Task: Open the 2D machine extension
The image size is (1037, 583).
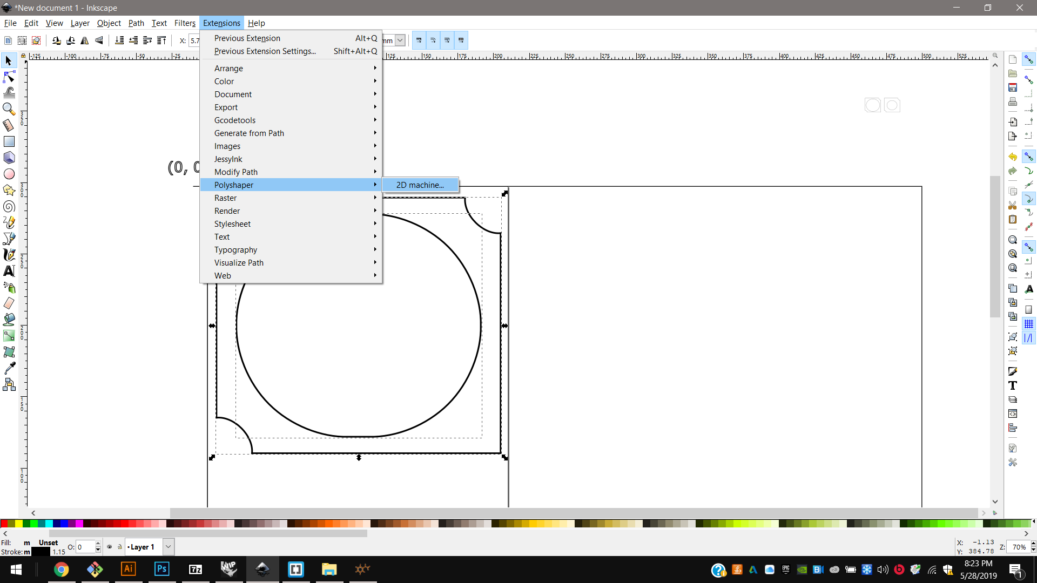Action: 420,185
